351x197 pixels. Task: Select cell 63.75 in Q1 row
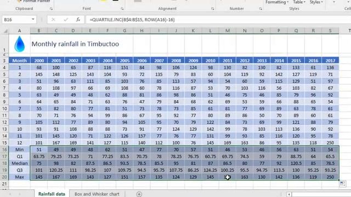pyautogui.click(x=39, y=157)
